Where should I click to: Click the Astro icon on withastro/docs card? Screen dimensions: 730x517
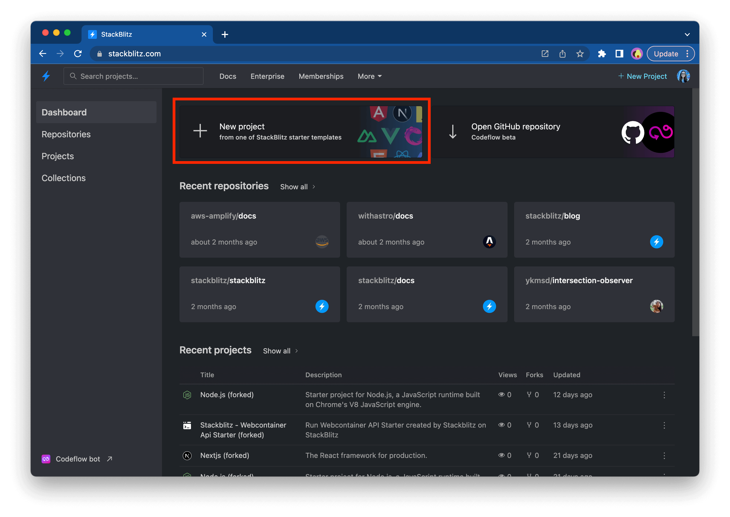click(x=489, y=242)
